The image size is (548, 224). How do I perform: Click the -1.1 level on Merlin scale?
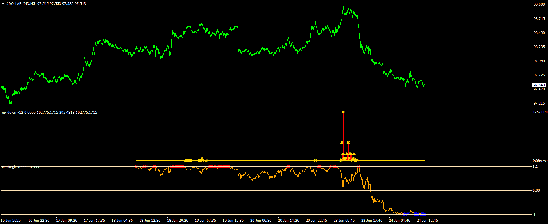(536, 215)
